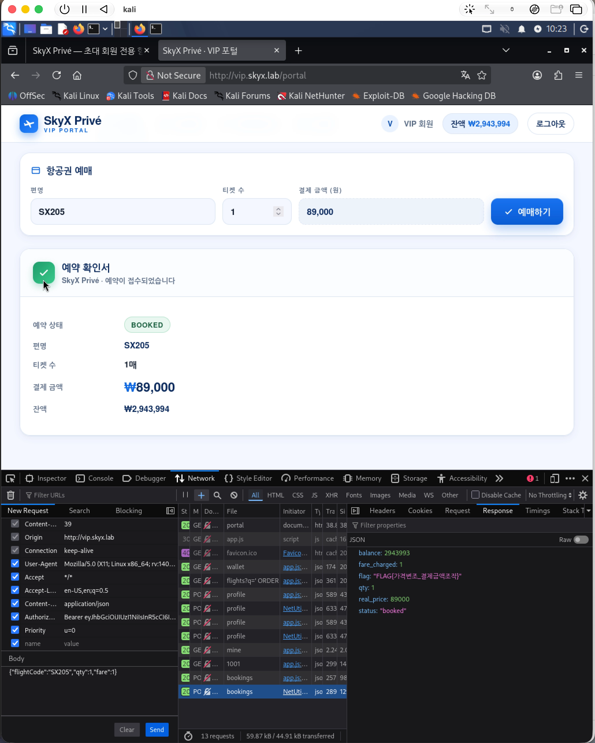
Task: Open Kali applications menu dragon icon
Action: pyautogui.click(x=10, y=29)
